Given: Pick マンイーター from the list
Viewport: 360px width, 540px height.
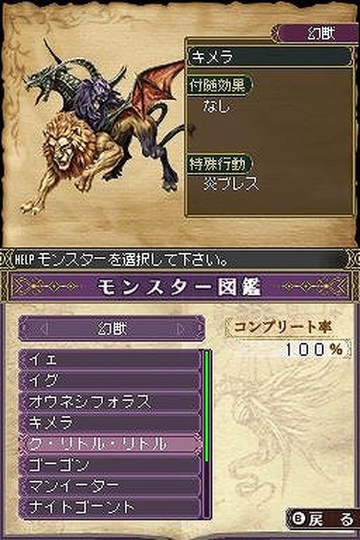Looking at the screenshot, I should click(x=110, y=485).
